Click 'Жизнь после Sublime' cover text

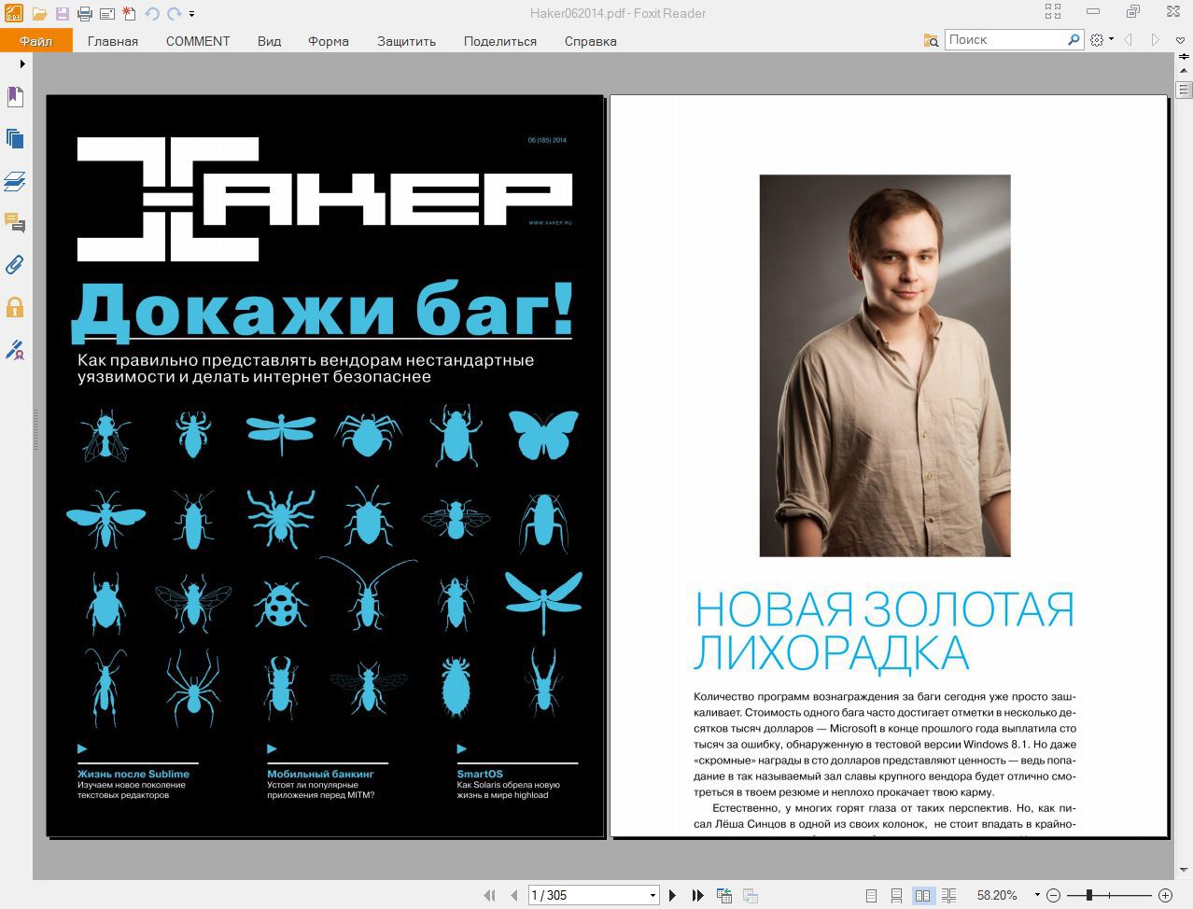pyautogui.click(x=133, y=774)
